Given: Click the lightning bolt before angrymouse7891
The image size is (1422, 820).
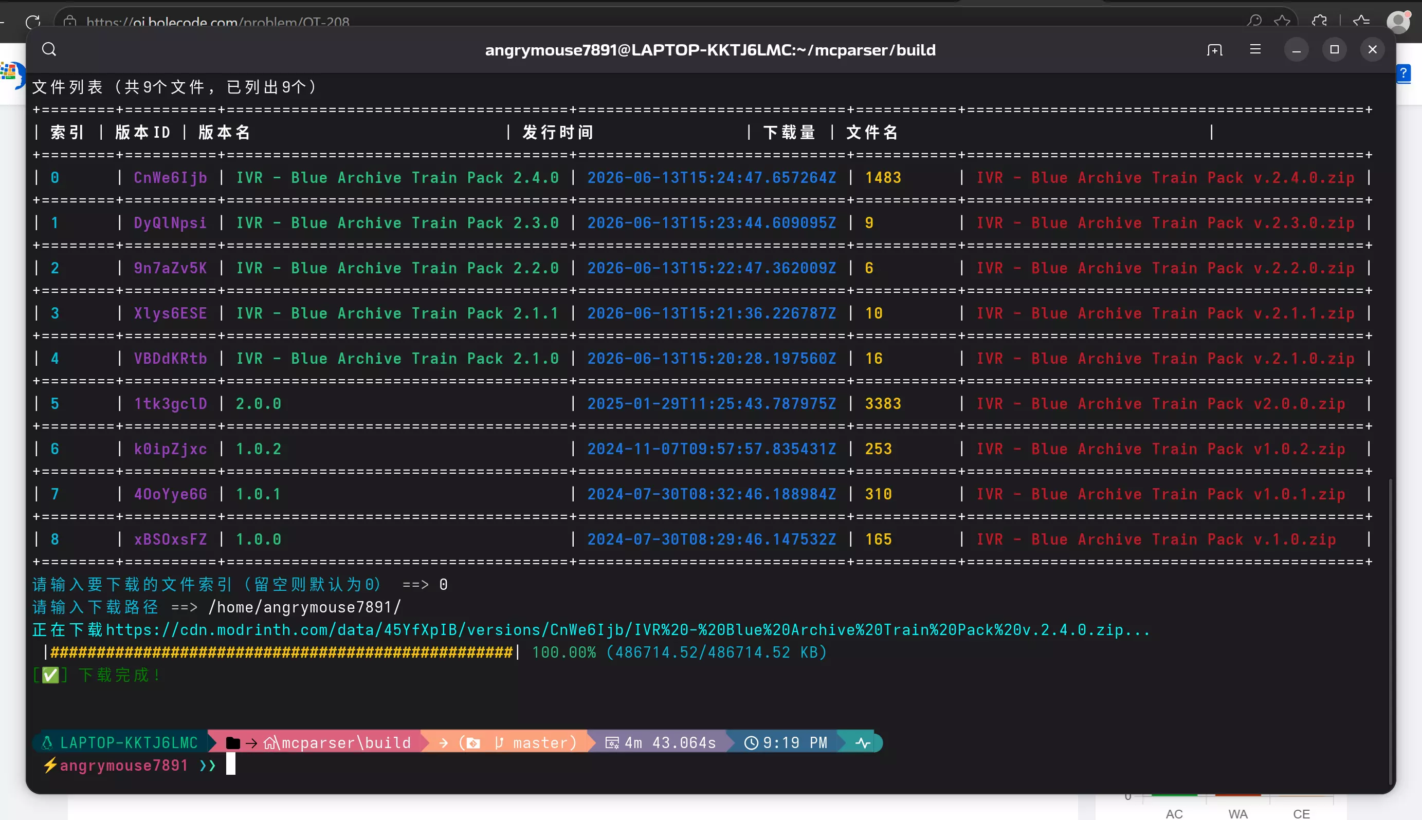Looking at the screenshot, I should [x=50, y=765].
